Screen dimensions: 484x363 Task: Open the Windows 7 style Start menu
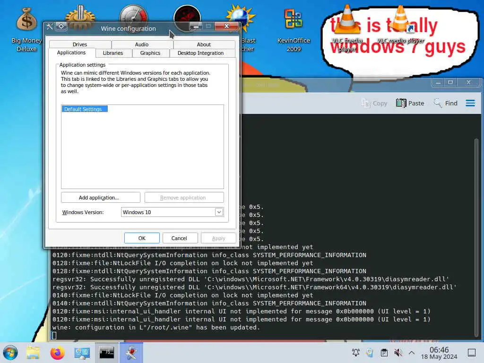pos(10,353)
